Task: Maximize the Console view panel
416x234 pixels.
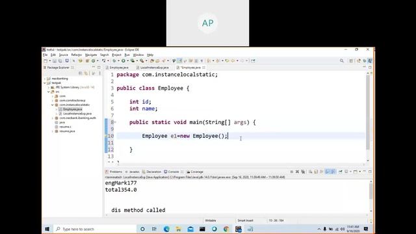Action: click(x=370, y=172)
